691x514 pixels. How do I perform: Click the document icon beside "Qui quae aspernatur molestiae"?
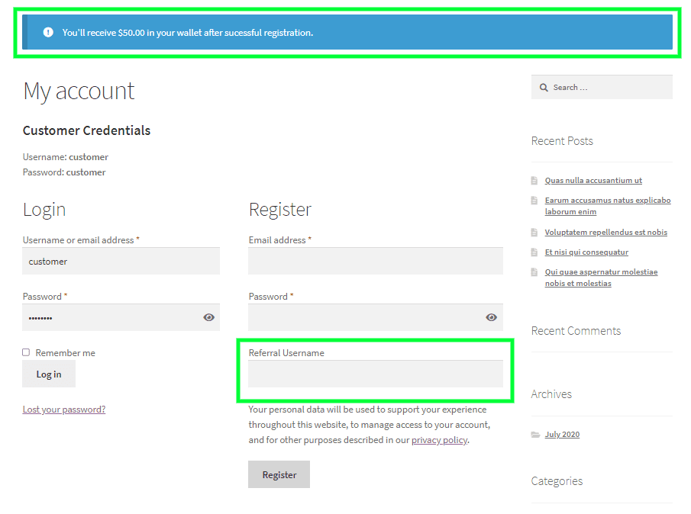coord(534,271)
